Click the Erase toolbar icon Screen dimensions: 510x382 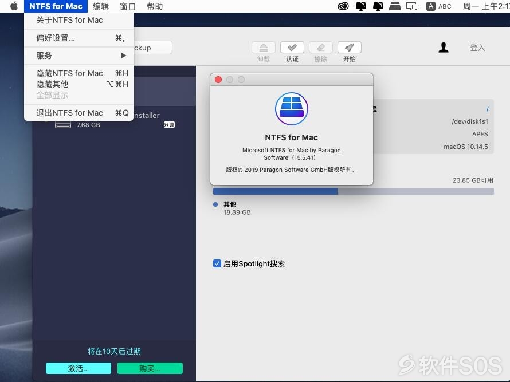(321, 48)
